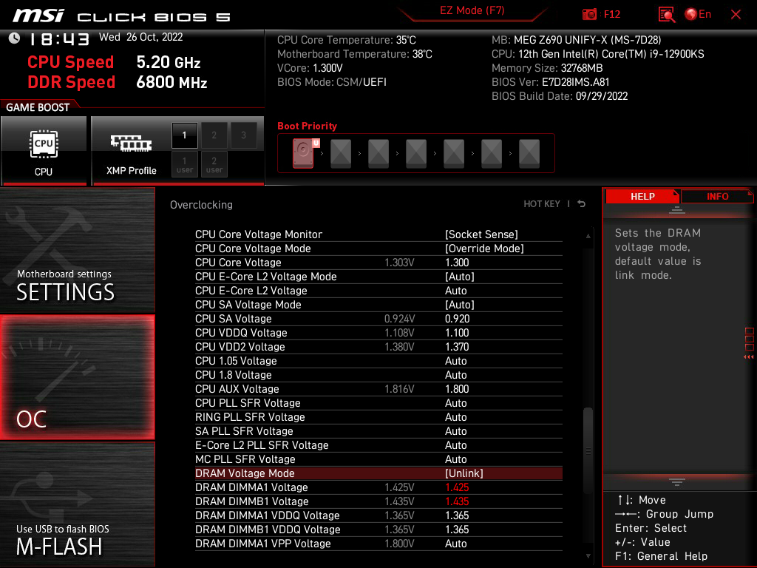Viewport: 757px width, 568px height.
Task: Change language via the En globe icon
Action: 698,14
